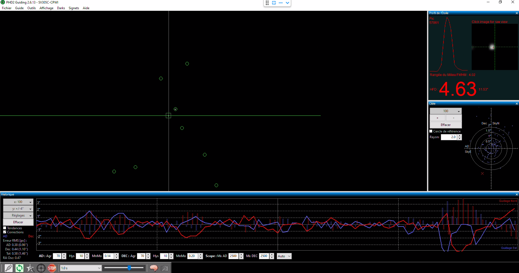
Task: Open the Signets menu
Action: (x=74, y=8)
